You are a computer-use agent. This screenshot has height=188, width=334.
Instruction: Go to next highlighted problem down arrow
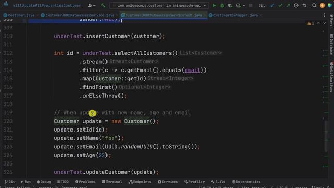pyautogui.click(x=325, y=23)
